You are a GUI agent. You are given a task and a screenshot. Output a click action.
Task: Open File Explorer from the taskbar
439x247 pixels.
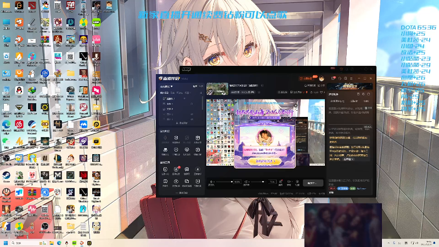52,243
